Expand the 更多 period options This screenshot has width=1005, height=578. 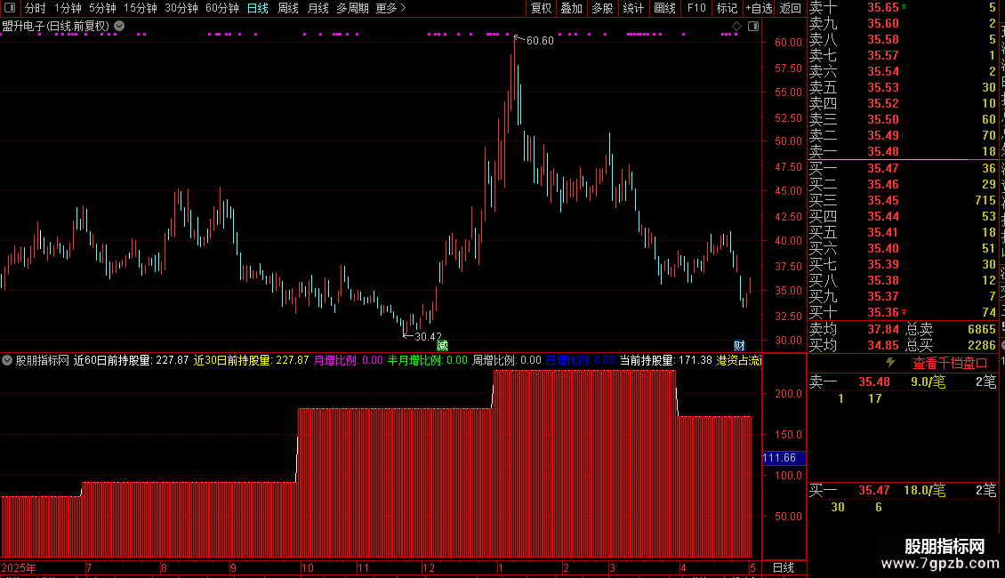(x=390, y=8)
